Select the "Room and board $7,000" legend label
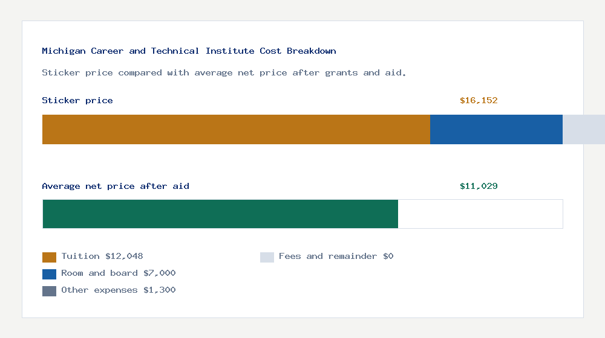Image resolution: width=605 pixels, height=338 pixels. click(119, 273)
